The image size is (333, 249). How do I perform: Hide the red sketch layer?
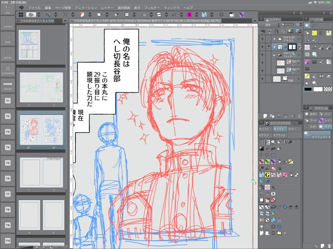click(x=263, y=63)
